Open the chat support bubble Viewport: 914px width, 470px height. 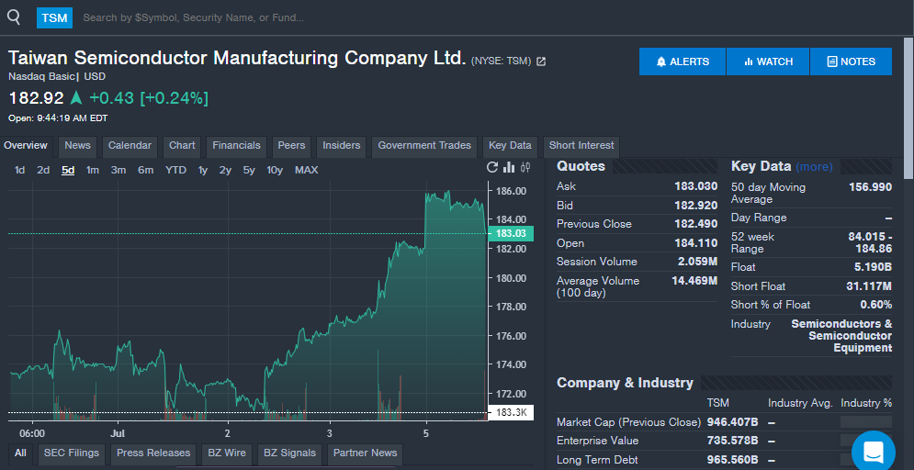874,452
